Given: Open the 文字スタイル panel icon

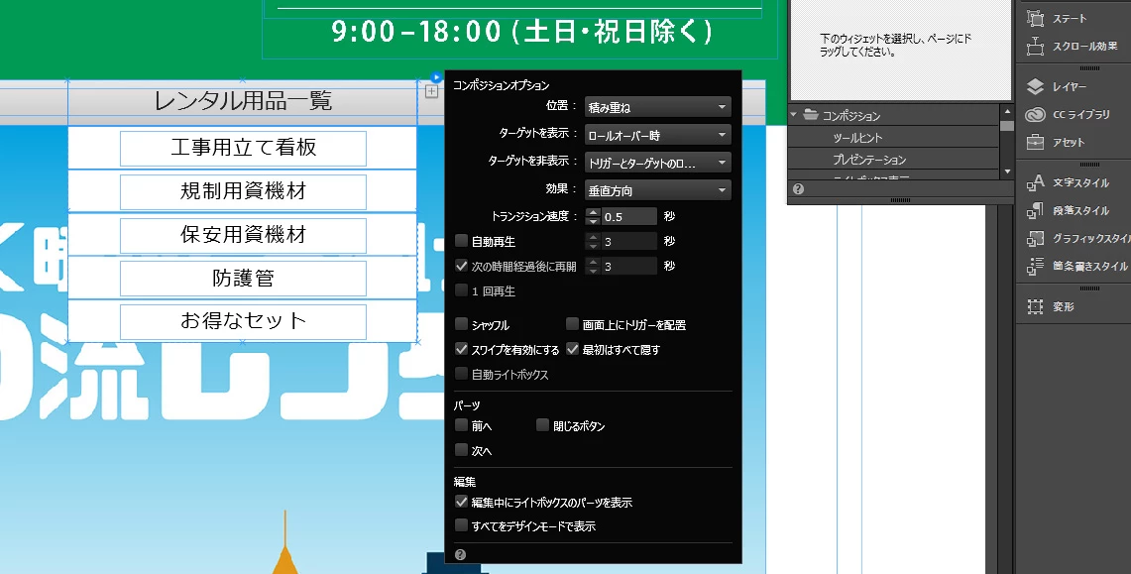Looking at the screenshot, I should tap(1035, 183).
